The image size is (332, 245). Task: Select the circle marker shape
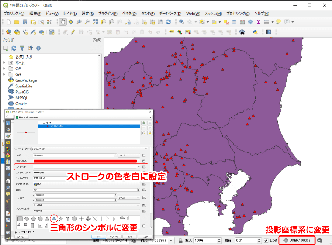[x=74, y=219]
